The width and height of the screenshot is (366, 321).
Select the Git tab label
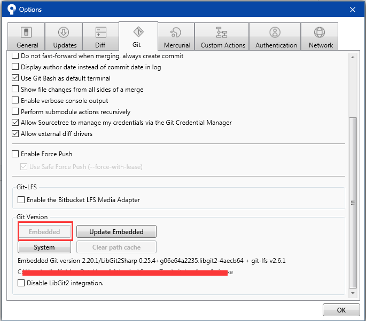pyautogui.click(x=137, y=44)
